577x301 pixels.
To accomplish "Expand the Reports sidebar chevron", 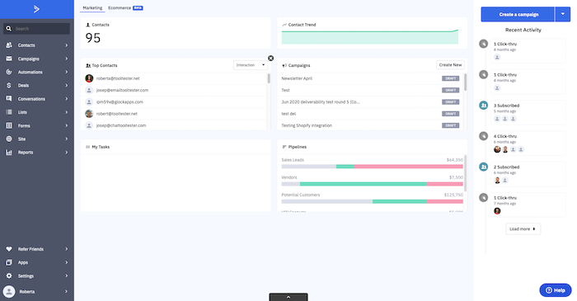I will pyautogui.click(x=67, y=153).
